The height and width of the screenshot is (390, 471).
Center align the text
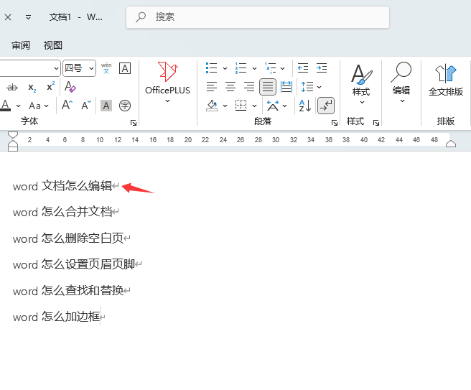[230, 87]
